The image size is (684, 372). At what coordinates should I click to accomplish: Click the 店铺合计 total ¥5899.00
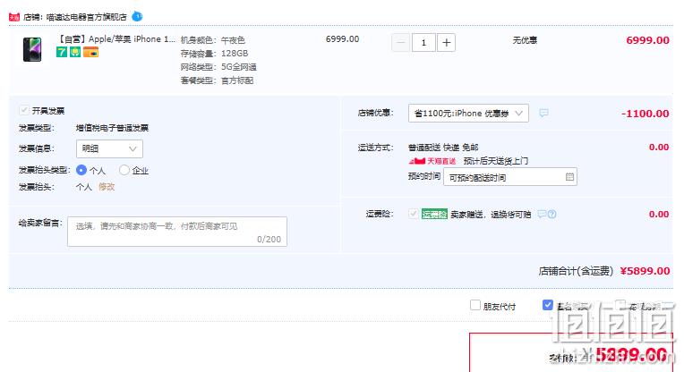coord(645,271)
